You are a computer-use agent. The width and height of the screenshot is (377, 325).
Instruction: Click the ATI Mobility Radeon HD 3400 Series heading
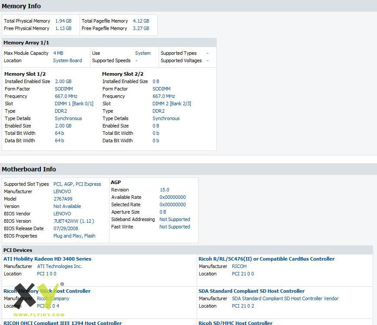pos(47,259)
